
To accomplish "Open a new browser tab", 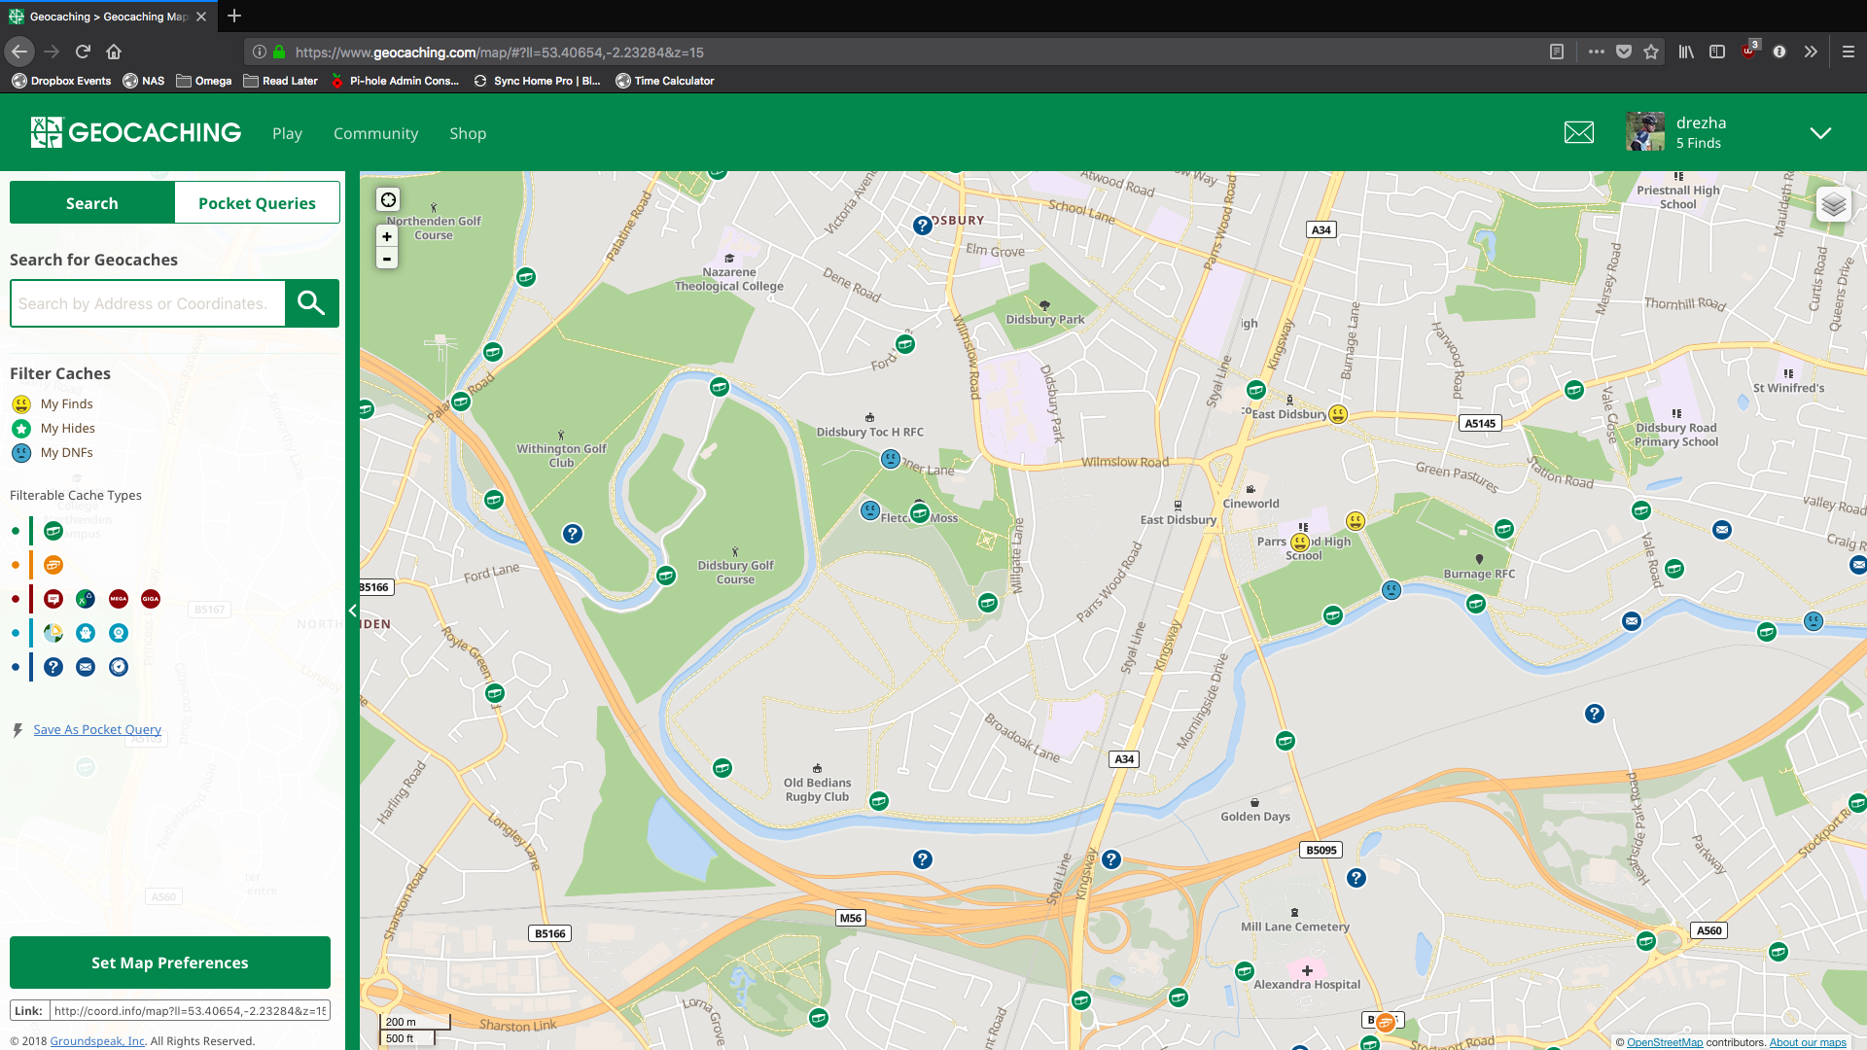I will (x=234, y=16).
